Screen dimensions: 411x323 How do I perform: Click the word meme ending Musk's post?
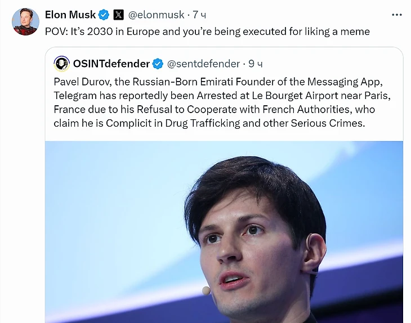pos(356,32)
